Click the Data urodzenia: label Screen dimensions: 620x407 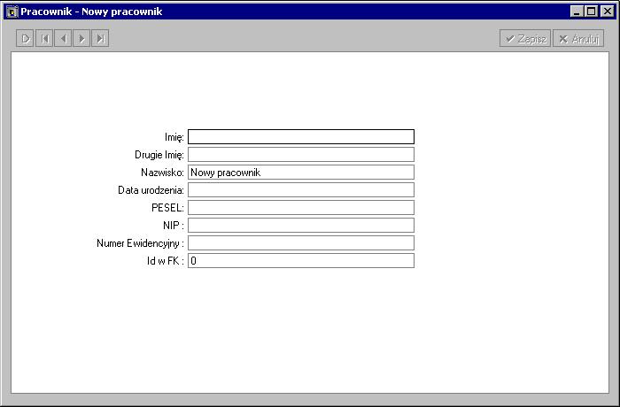(x=151, y=190)
